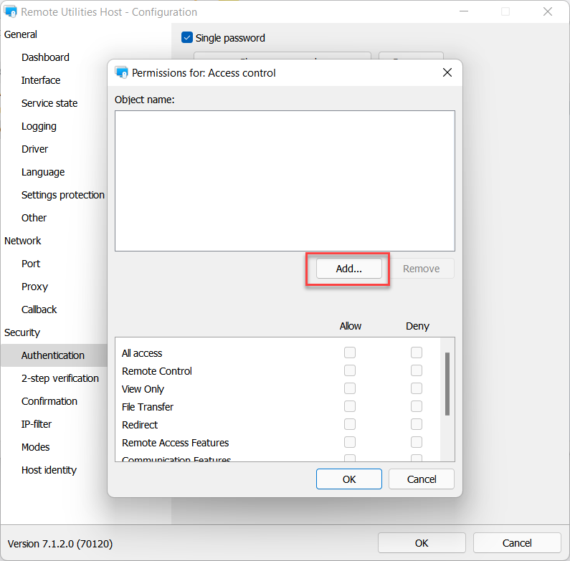
Task: Click the Remote Utilities icon in dialog title
Action: [x=121, y=72]
